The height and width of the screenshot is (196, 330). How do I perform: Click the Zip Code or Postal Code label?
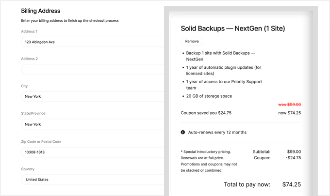(48, 142)
